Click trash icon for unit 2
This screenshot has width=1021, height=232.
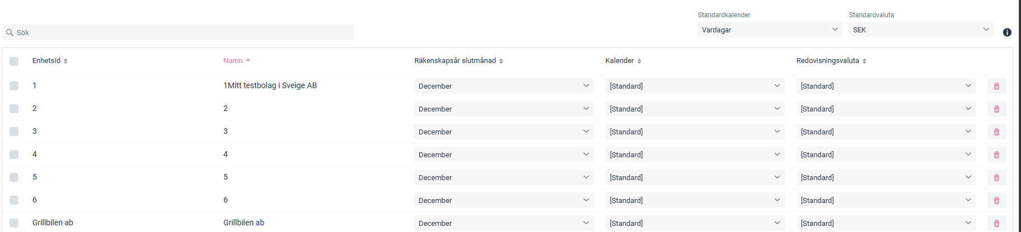point(996,109)
